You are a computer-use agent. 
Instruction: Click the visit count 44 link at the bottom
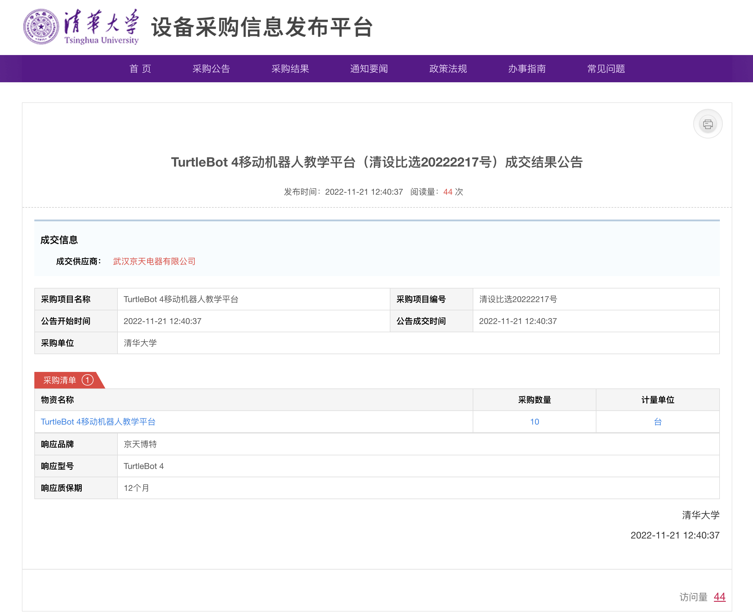point(719,597)
